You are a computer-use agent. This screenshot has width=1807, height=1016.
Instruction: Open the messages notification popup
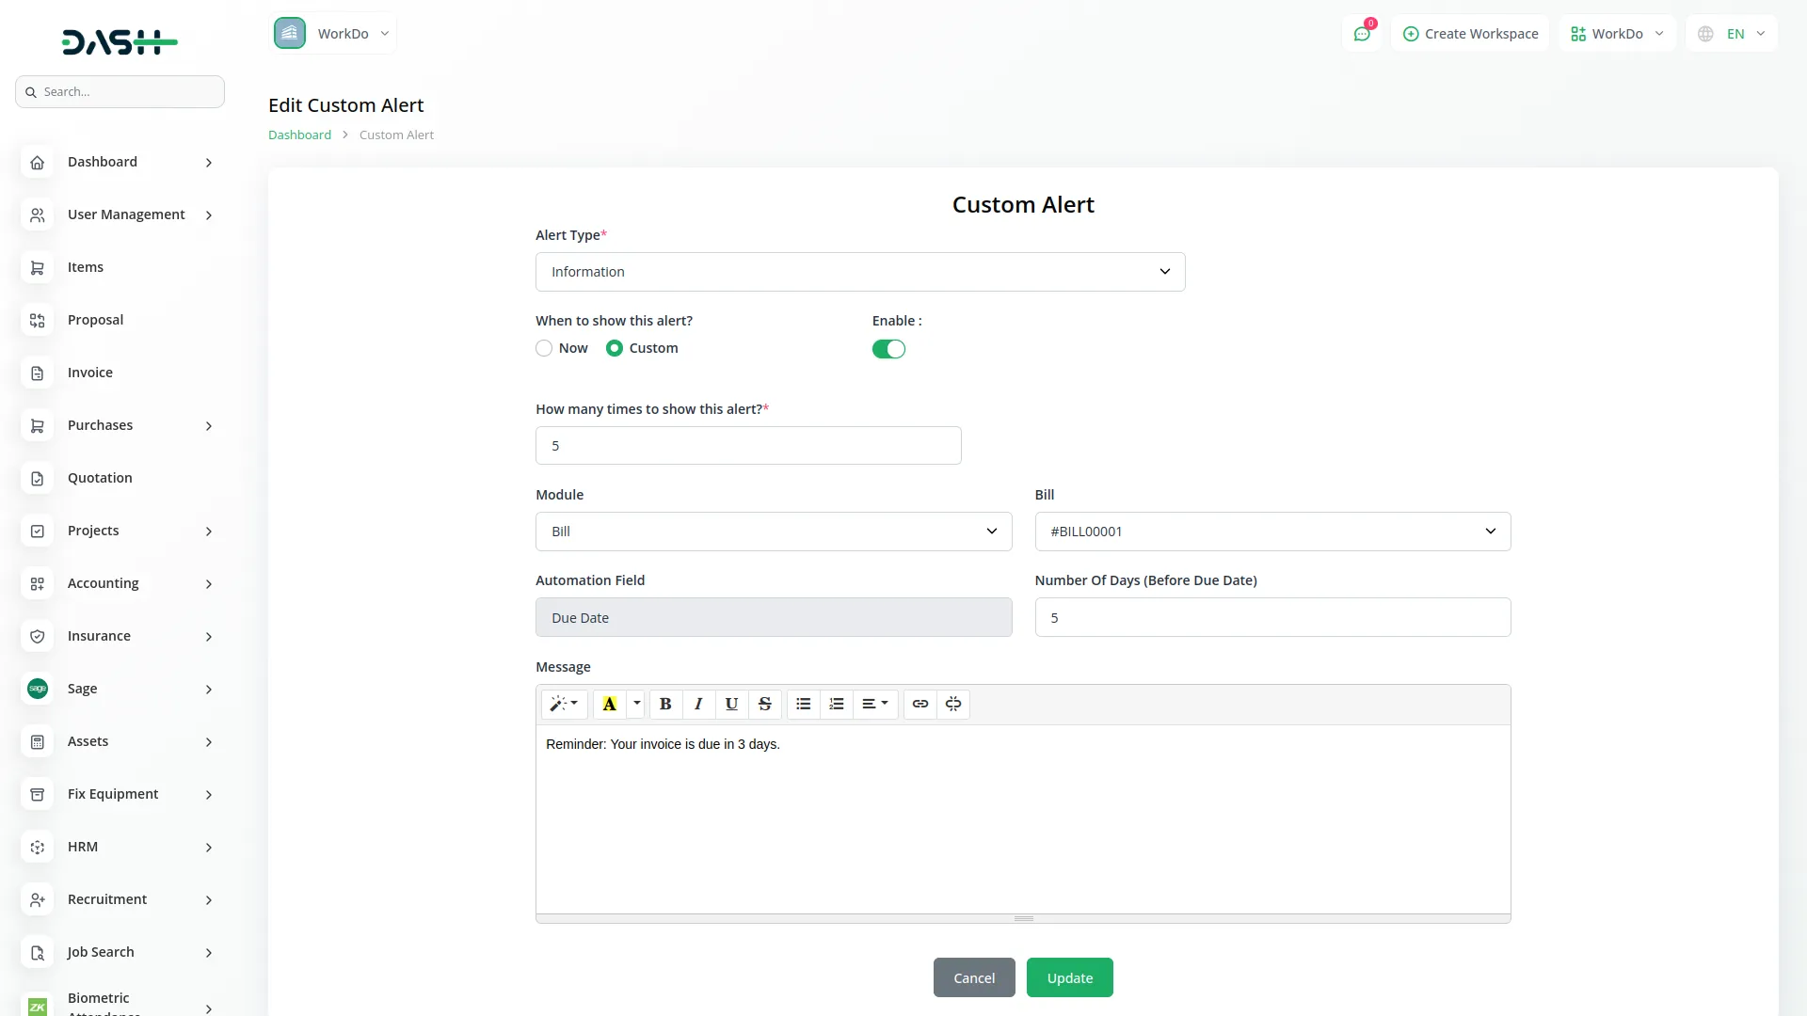click(x=1362, y=33)
